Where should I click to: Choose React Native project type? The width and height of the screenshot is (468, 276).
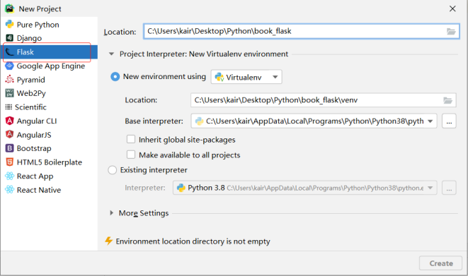pos(39,190)
